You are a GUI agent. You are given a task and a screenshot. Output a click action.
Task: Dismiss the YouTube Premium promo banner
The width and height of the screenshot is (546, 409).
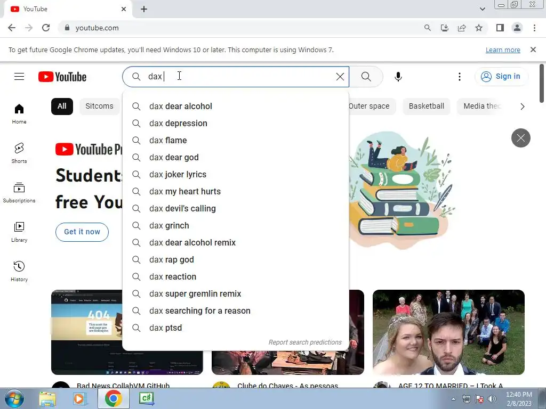520,138
